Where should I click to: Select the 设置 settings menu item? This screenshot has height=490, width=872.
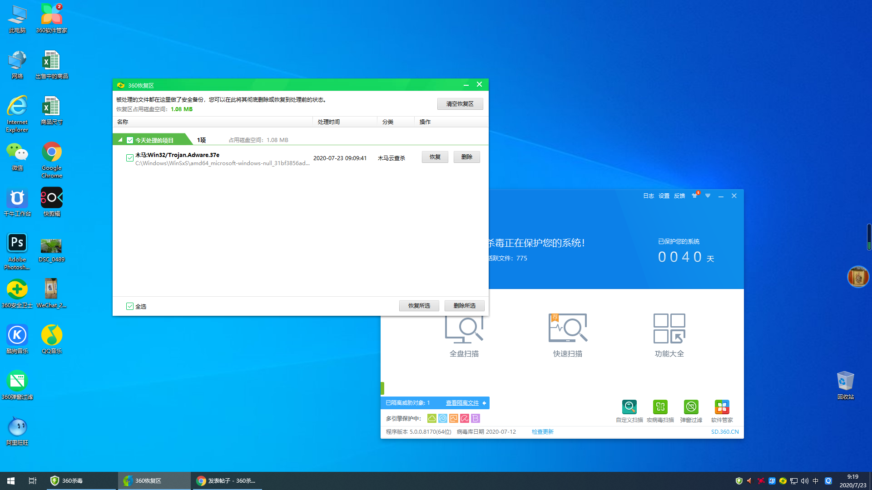pyautogui.click(x=664, y=196)
